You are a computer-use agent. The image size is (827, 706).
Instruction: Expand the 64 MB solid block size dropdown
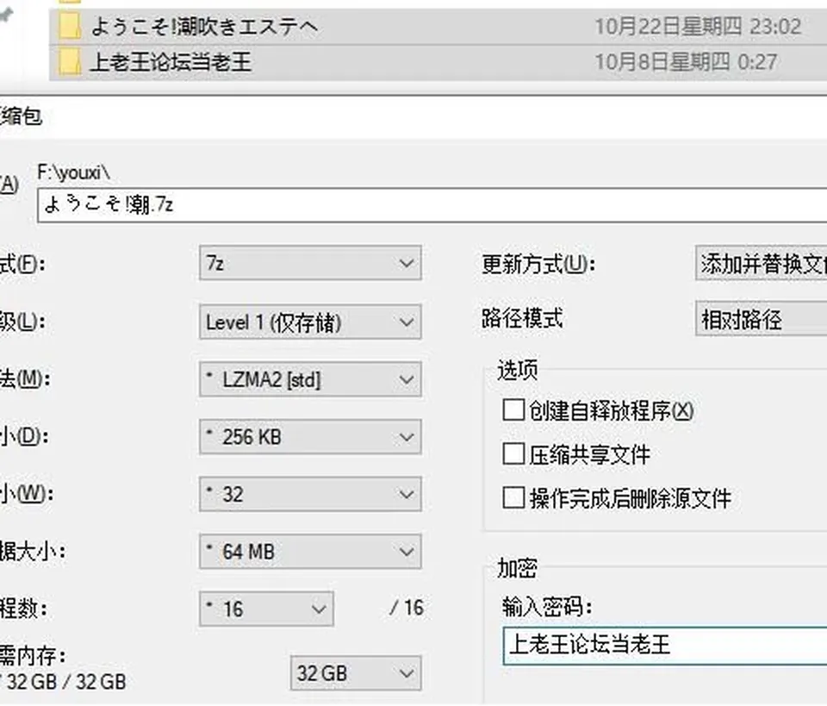[310, 552]
